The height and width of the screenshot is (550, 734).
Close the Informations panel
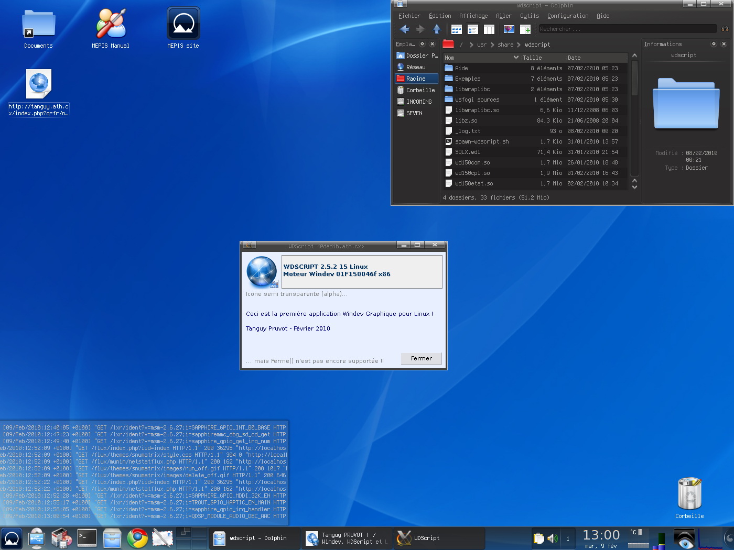tap(724, 44)
